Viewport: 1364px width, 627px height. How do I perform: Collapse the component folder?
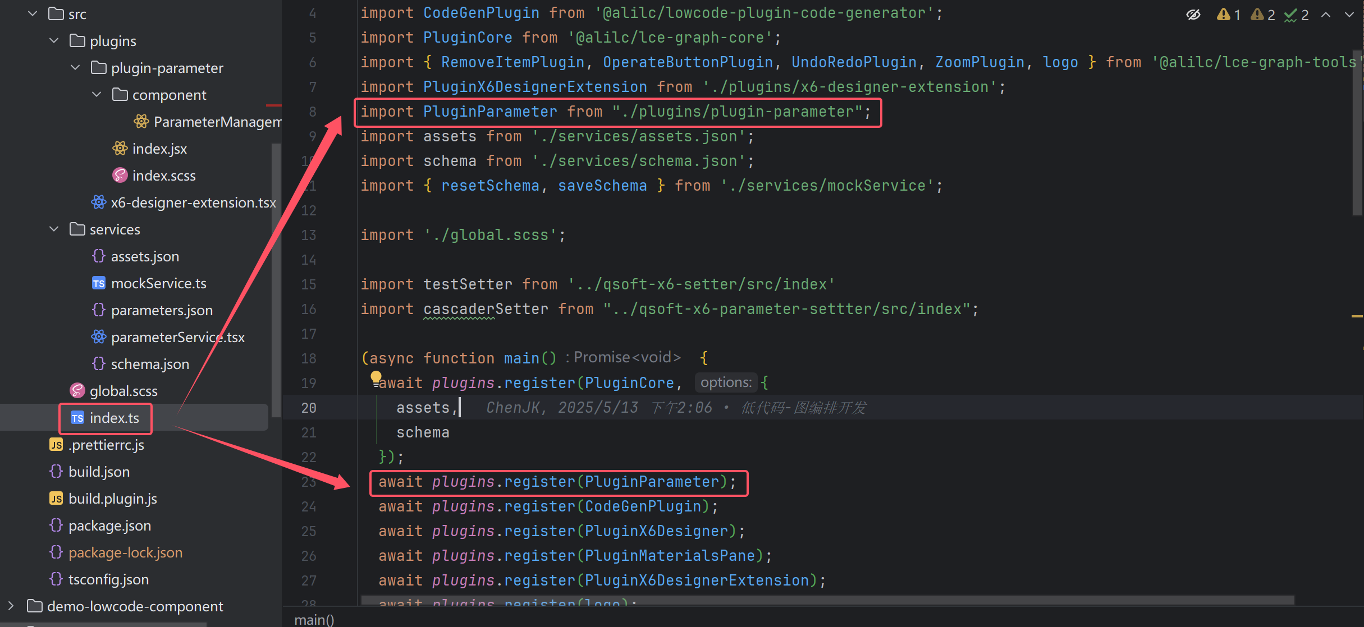click(x=96, y=94)
